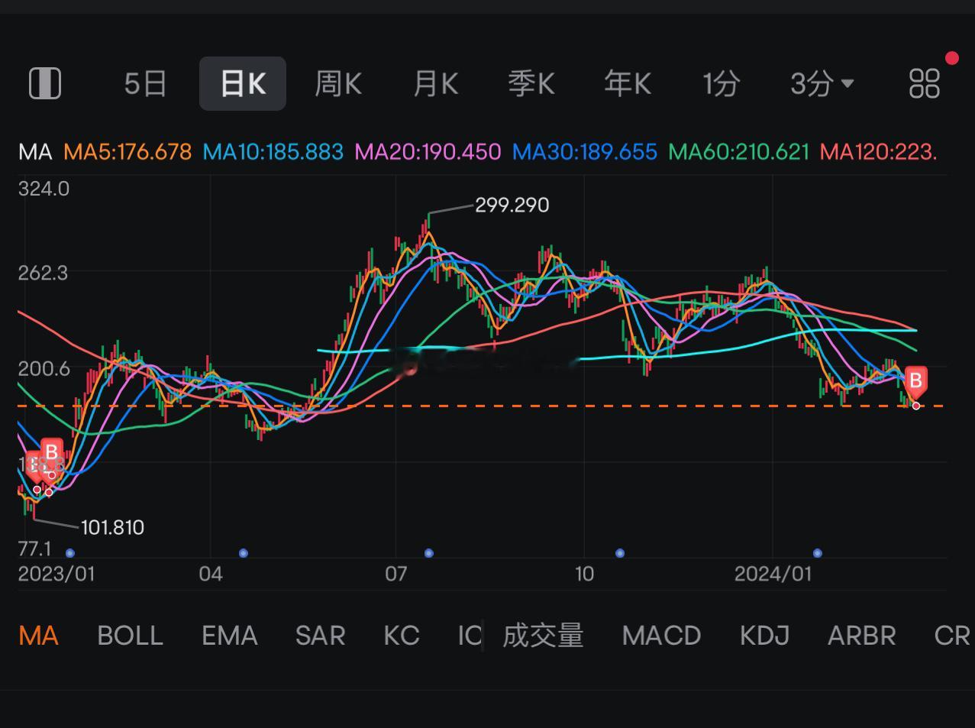The width and height of the screenshot is (975, 728).
Task: Click the 200.6 price axis label
Action: pyautogui.click(x=44, y=368)
